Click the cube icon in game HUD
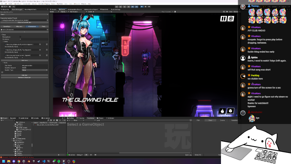 coord(231,111)
